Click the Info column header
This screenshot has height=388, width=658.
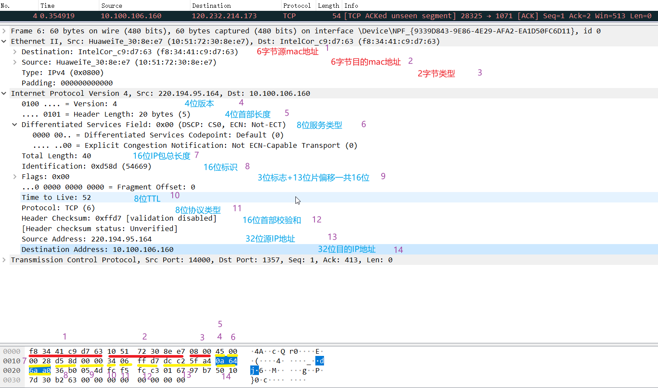(351, 6)
